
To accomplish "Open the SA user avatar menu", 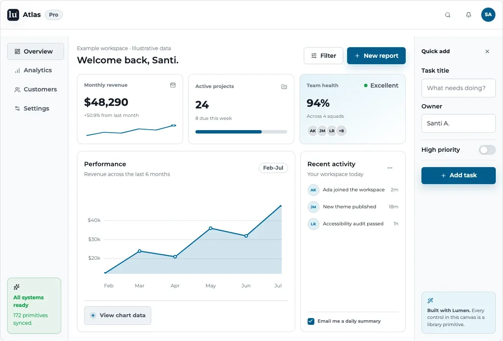I will click(488, 15).
